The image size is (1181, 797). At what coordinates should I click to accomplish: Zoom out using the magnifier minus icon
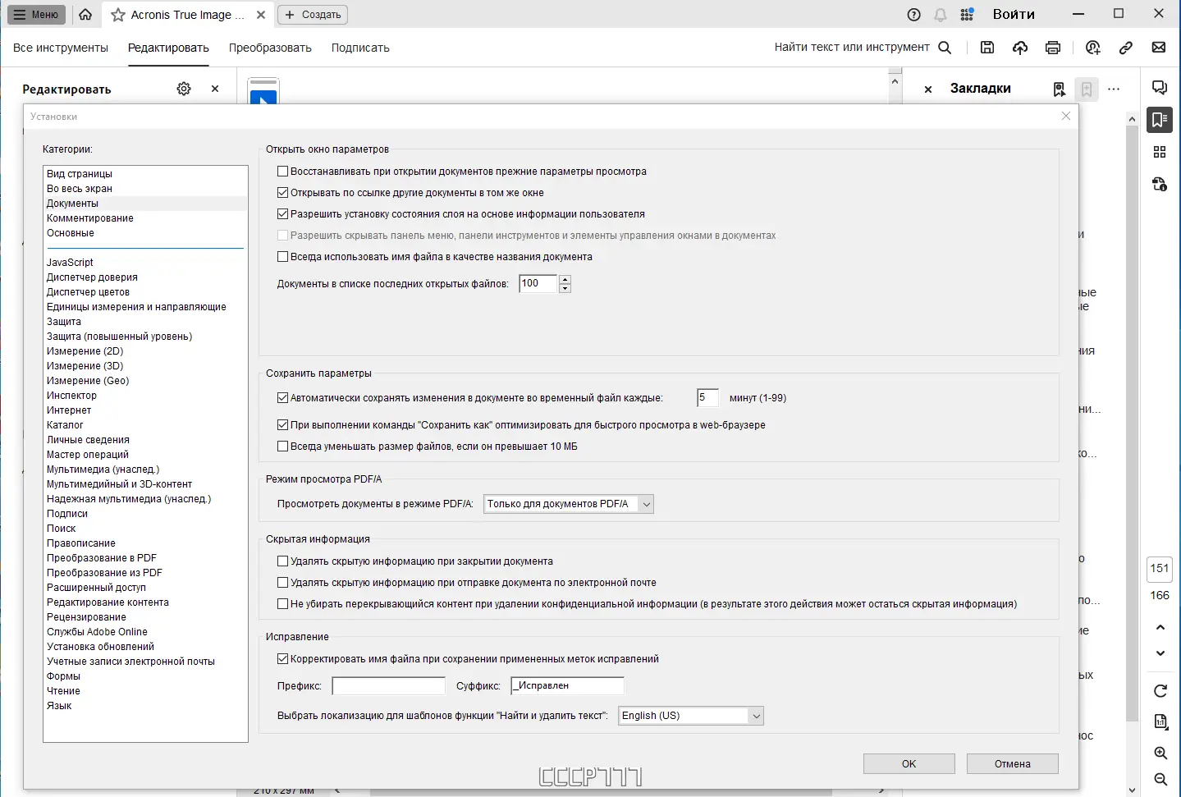point(1160,780)
